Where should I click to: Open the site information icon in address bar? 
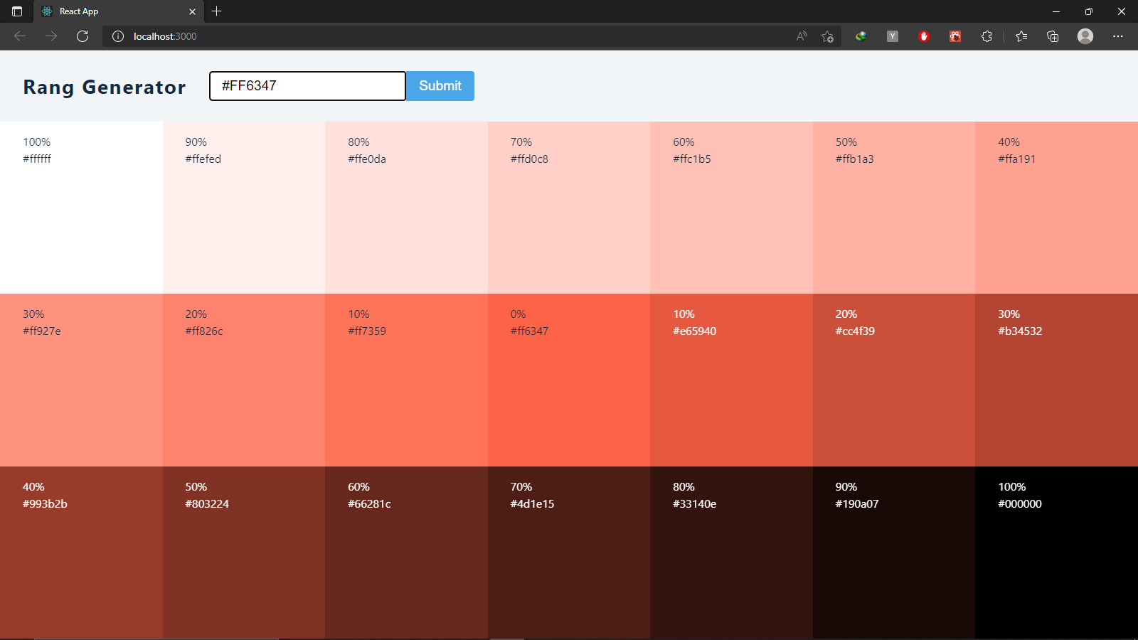coord(118,36)
